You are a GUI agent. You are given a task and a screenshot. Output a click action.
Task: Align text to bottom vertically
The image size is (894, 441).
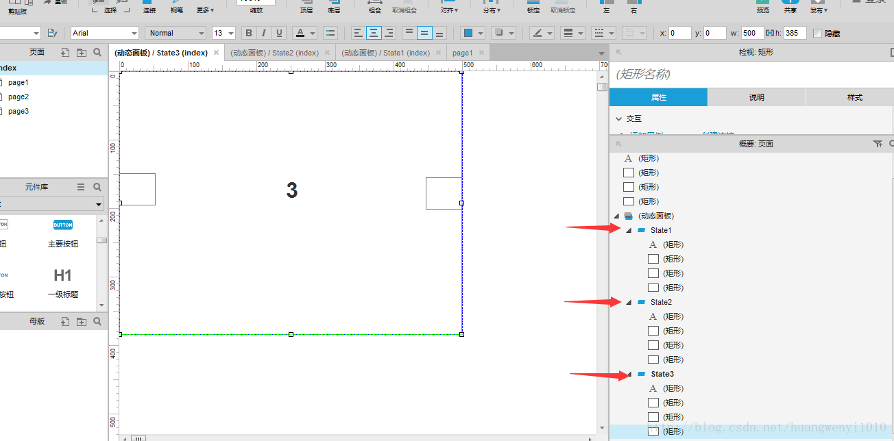pyautogui.click(x=439, y=33)
